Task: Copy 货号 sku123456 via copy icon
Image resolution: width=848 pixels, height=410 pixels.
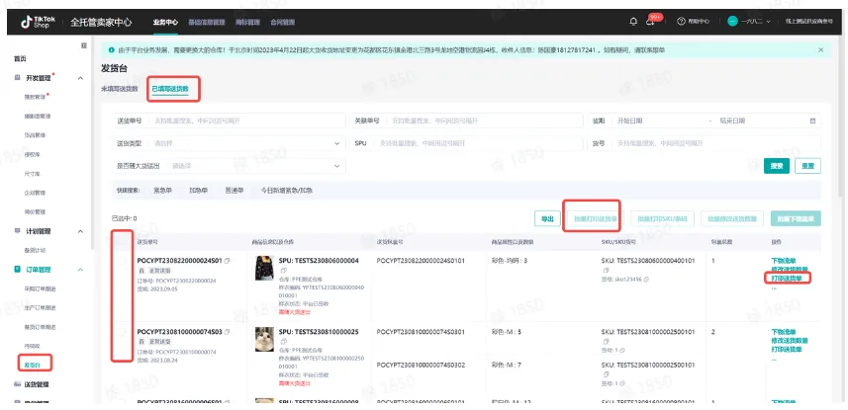Action: pos(646,280)
